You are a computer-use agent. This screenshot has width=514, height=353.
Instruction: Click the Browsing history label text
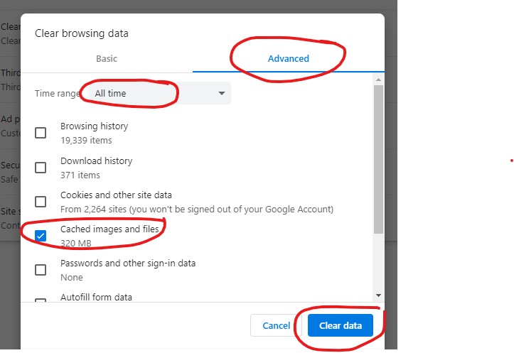(94, 126)
